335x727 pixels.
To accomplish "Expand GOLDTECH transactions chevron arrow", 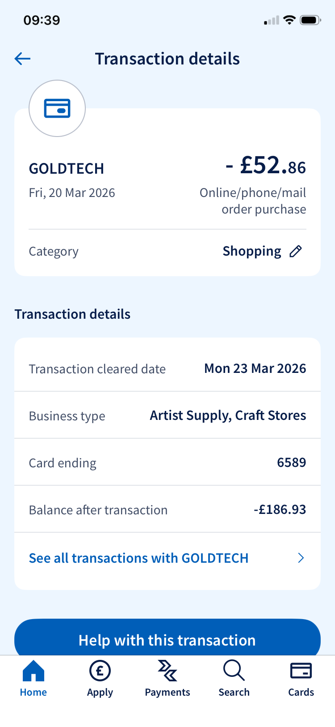I will [301, 558].
